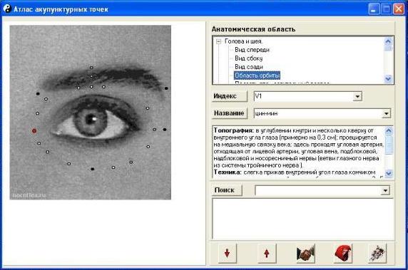
Task: Click the Индекс button
Action: coord(229,96)
